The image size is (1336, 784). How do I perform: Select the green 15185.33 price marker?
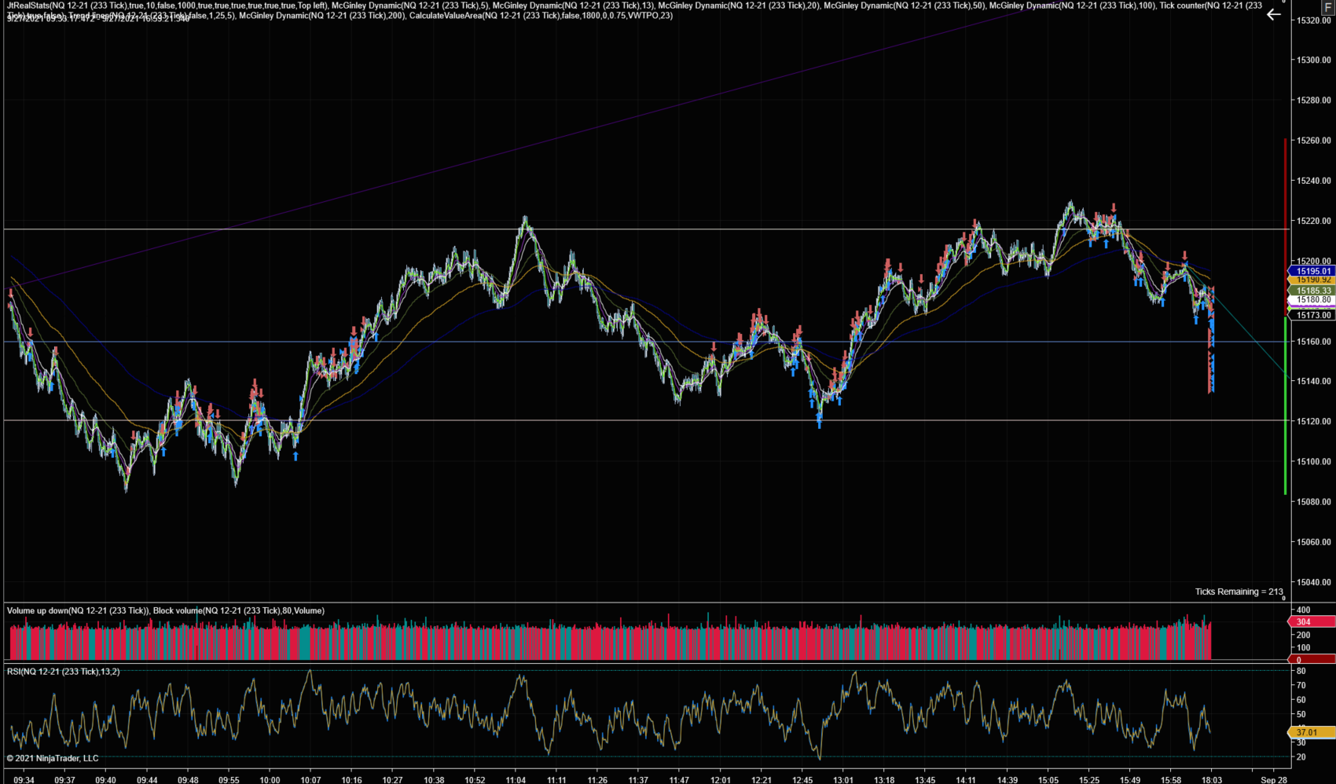(x=1312, y=291)
